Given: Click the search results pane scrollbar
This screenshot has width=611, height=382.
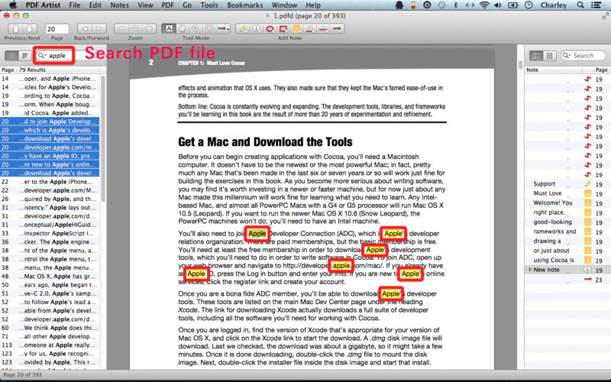Looking at the screenshot, I should [x=103, y=138].
